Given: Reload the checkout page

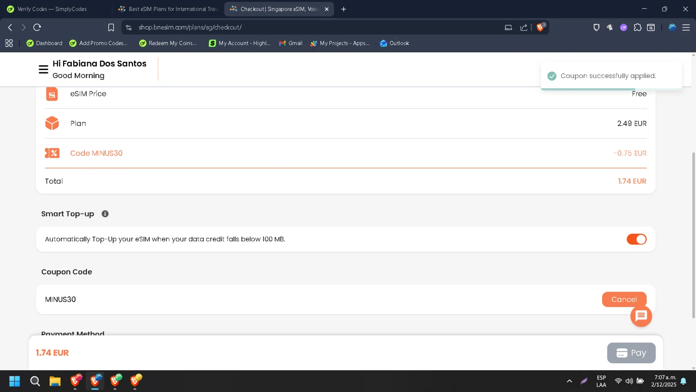Looking at the screenshot, I should coord(37,27).
